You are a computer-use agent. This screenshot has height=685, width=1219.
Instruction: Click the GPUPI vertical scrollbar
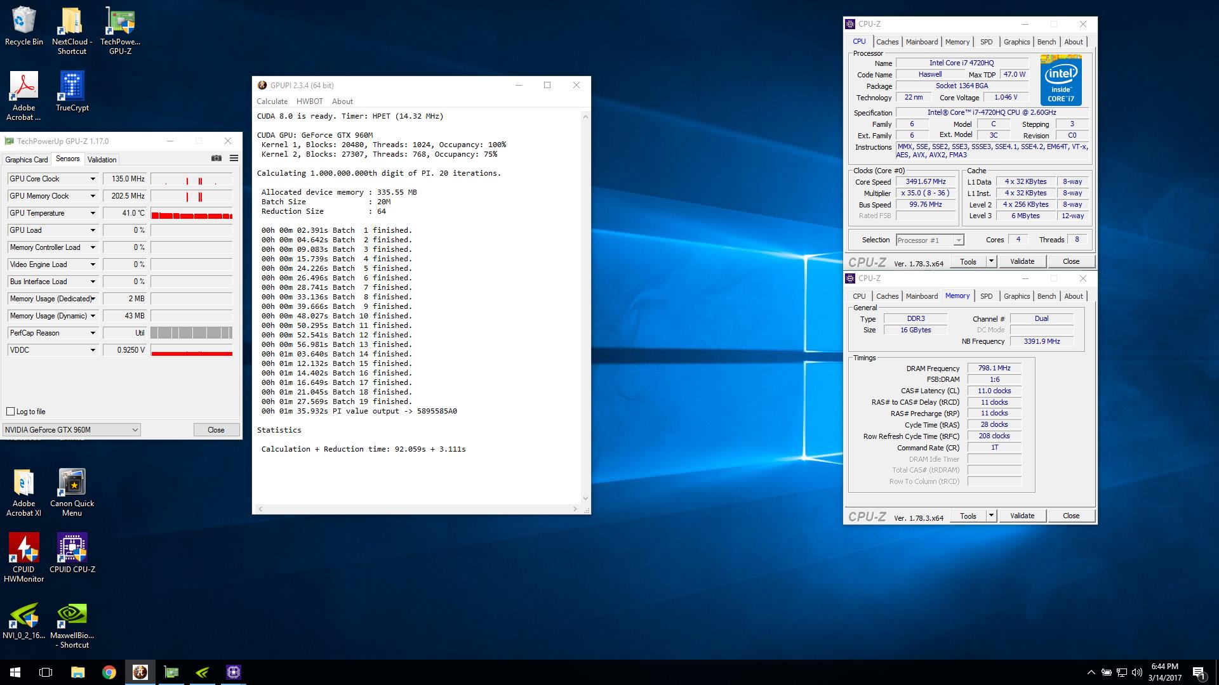(585, 308)
